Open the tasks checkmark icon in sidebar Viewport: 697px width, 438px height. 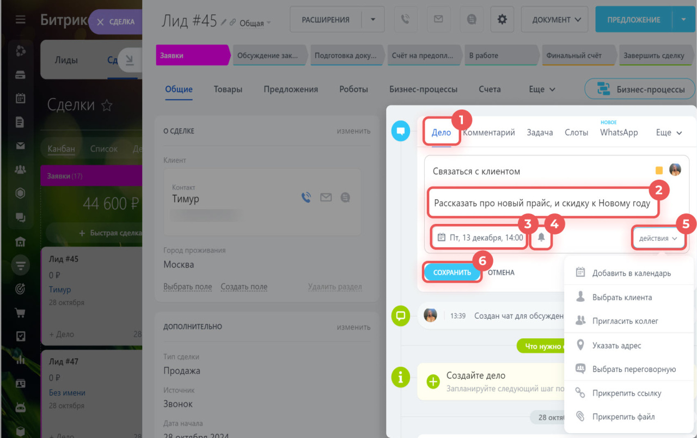pyautogui.click(x=20, y=336)
